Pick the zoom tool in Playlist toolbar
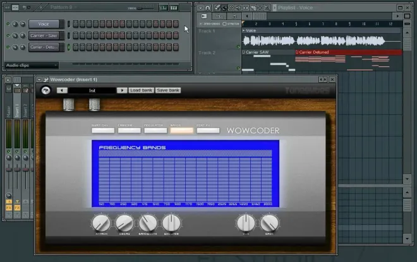This screenshot has width=417, height=262. 267,8
